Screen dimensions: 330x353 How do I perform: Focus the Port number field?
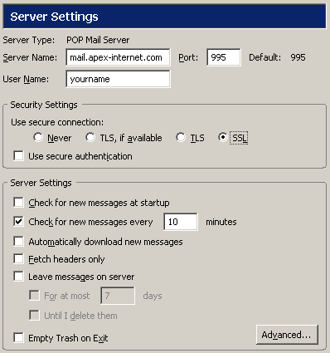click(x=224, y=57)
